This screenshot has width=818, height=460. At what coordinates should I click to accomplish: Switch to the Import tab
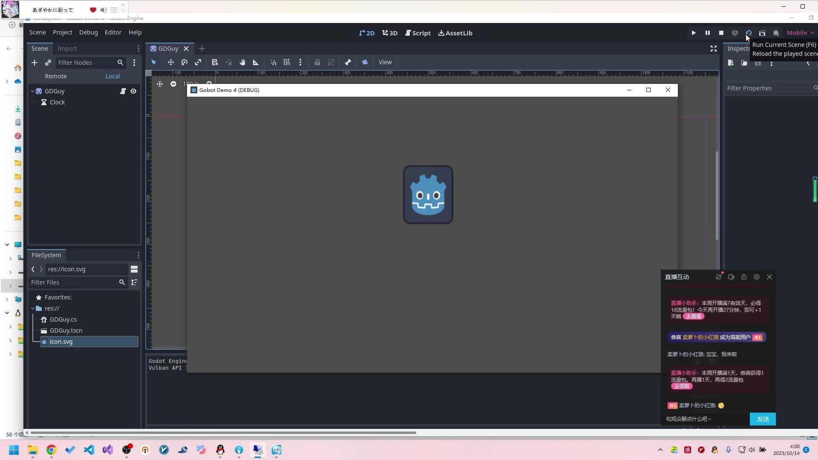coord(67,49)
